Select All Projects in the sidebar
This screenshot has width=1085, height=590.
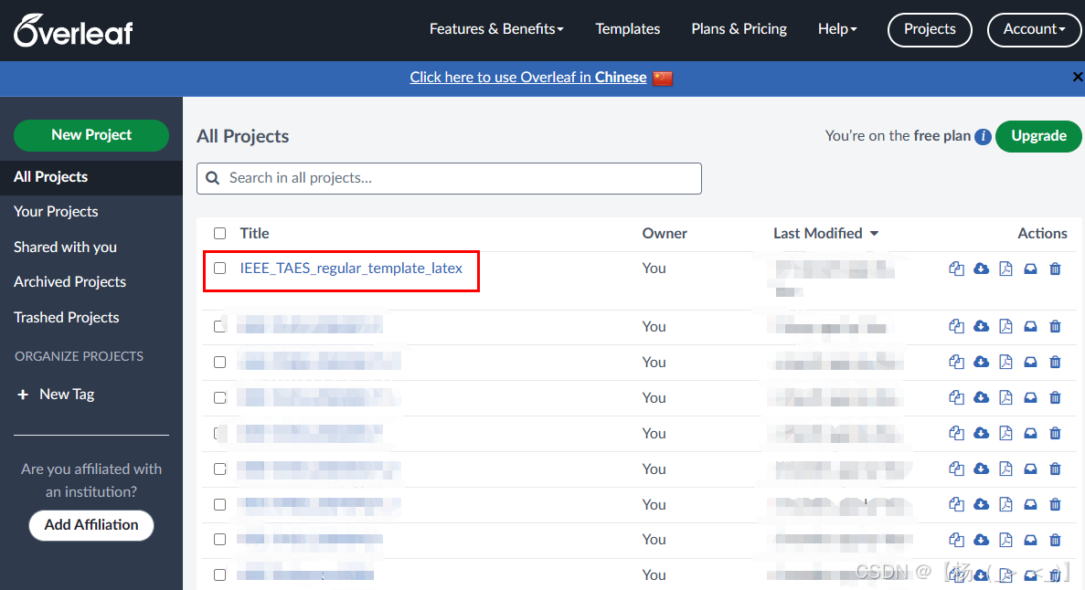tap(91, 177)
